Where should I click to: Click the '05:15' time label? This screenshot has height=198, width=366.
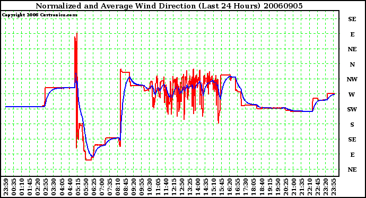[x=78, y=187]
